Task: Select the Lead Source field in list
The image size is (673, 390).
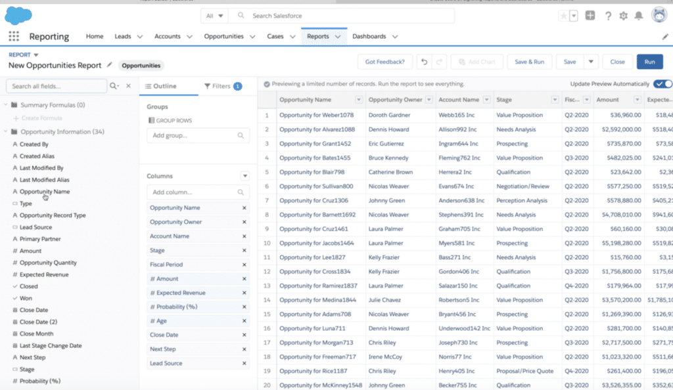Action: coord(35,227)
